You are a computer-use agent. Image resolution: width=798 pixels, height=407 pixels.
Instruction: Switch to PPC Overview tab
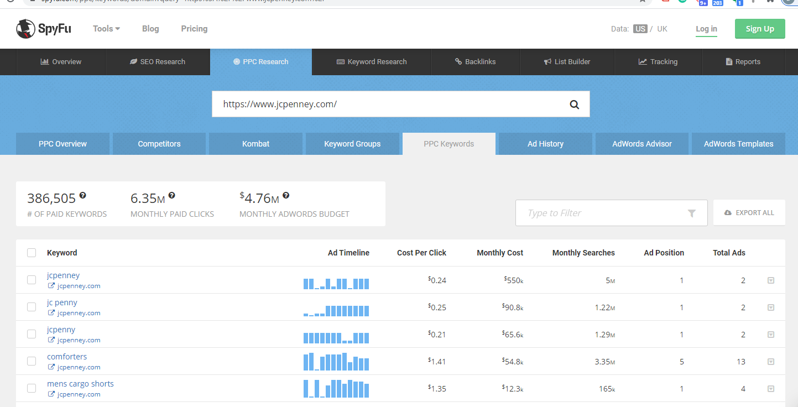coord(62,144)
